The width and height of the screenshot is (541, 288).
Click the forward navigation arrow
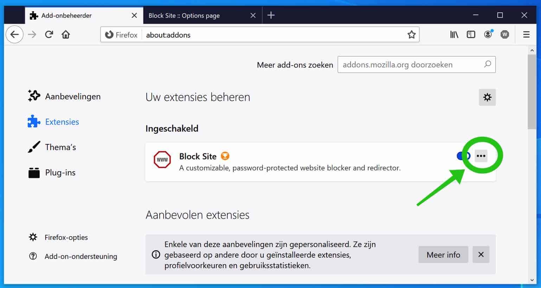pyautogui.click(x=32, y=35)
